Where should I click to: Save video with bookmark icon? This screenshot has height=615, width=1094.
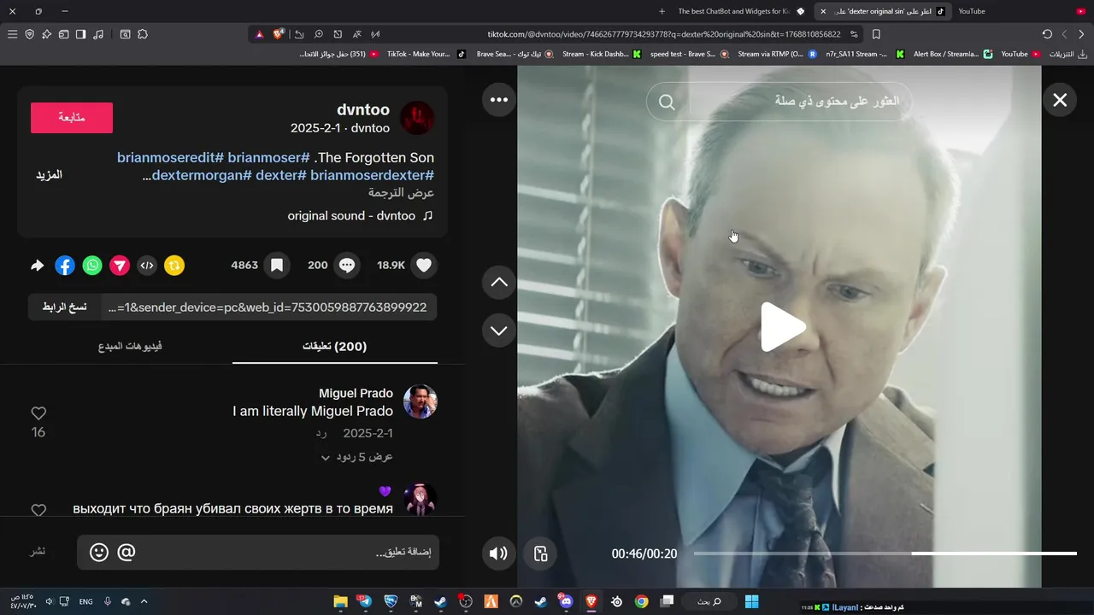coord(277,266)
